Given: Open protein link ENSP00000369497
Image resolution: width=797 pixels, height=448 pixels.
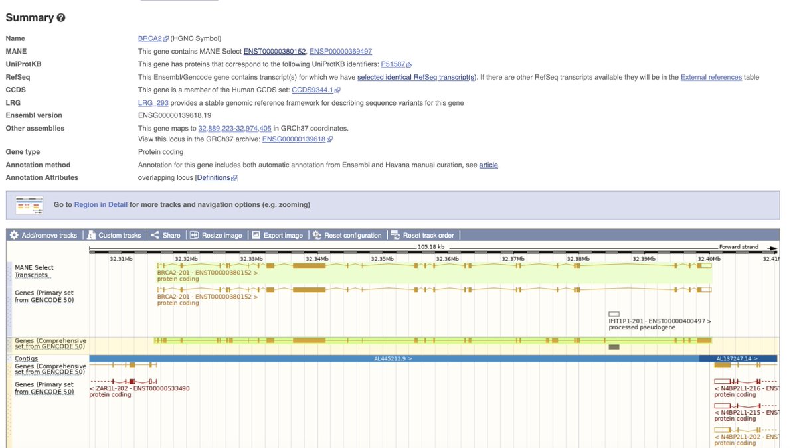Looking at the screenshot, I should click(341, 51).
